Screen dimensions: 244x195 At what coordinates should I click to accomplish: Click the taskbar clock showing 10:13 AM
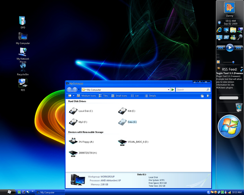(x=237, y=193)
